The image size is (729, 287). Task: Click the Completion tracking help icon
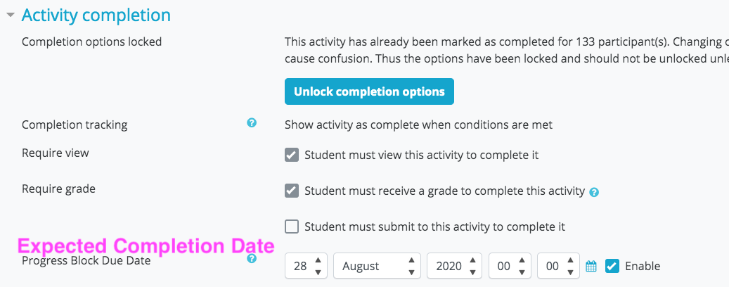[x=252, y=123]
